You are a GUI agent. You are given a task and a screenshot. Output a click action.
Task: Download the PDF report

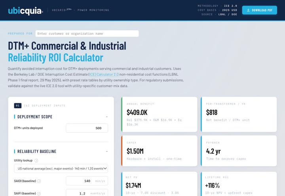260,10
